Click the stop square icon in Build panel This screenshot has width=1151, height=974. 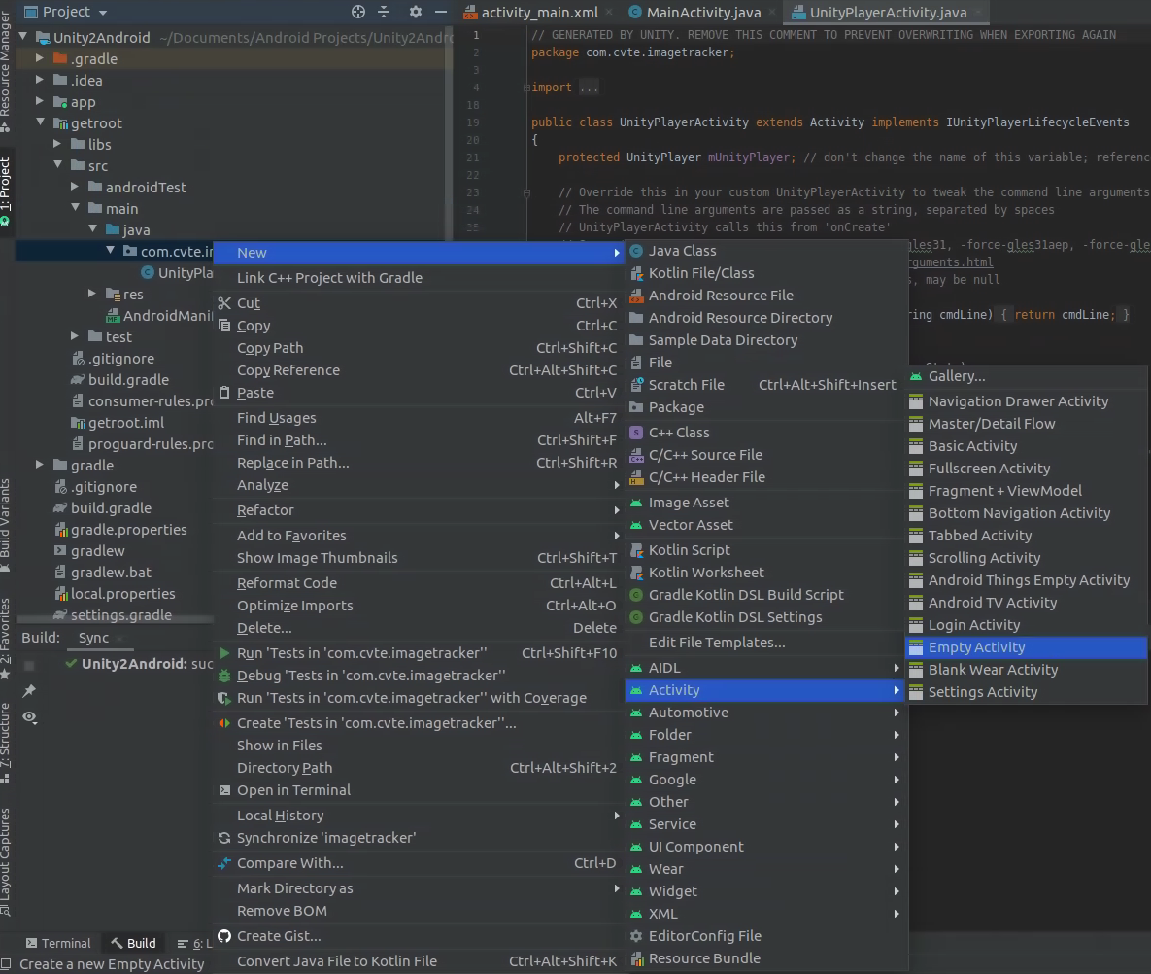pos(29,666)
